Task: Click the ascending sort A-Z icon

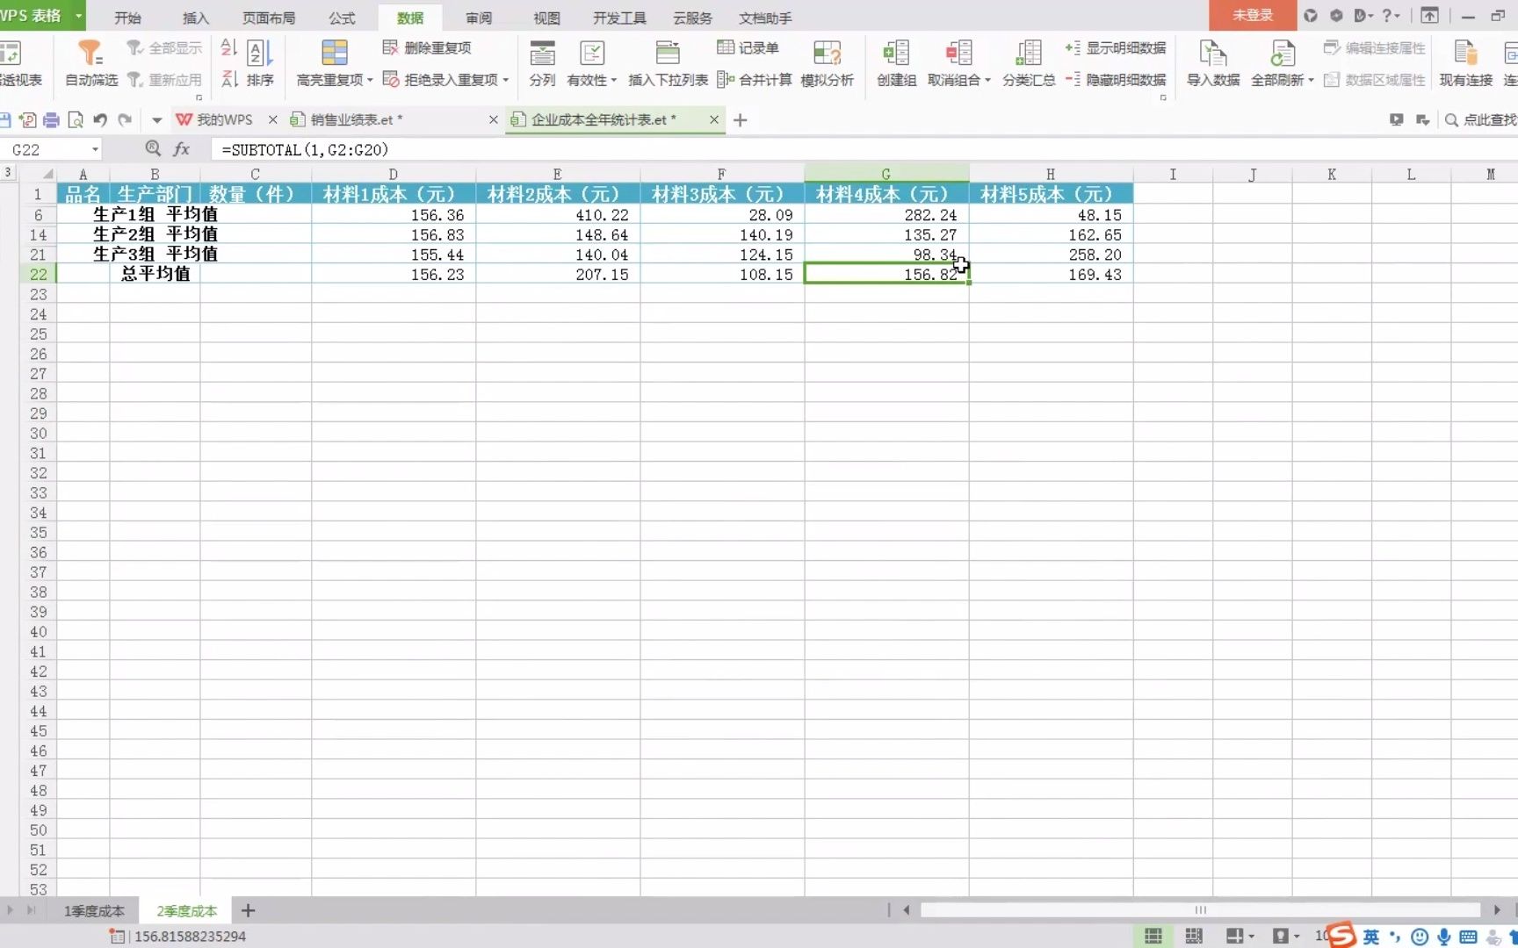Action: tap(228, 47)
